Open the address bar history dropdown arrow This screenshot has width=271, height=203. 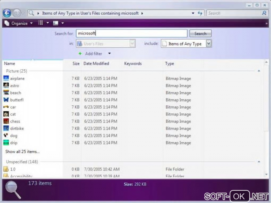(x=193, y=13)
